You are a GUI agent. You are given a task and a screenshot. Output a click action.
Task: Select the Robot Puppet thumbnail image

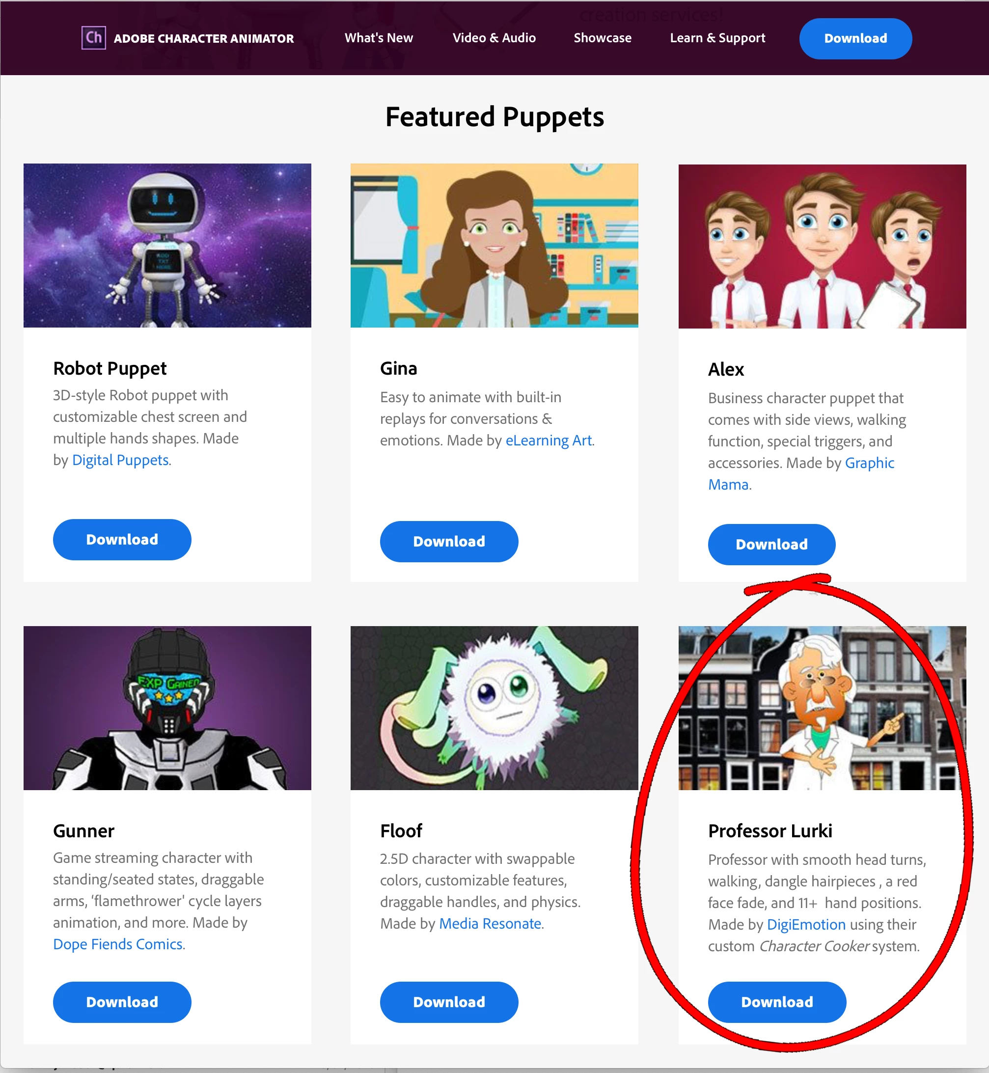coord(167,246)
